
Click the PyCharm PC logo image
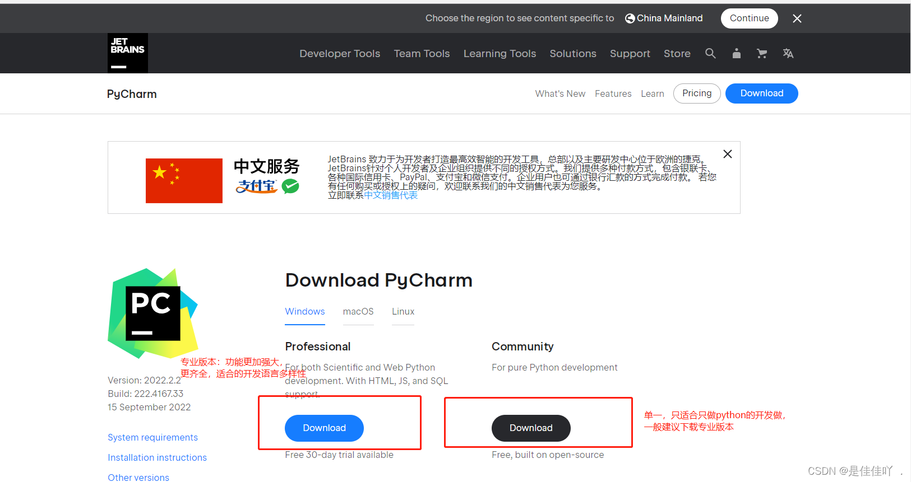coord(153,313)
